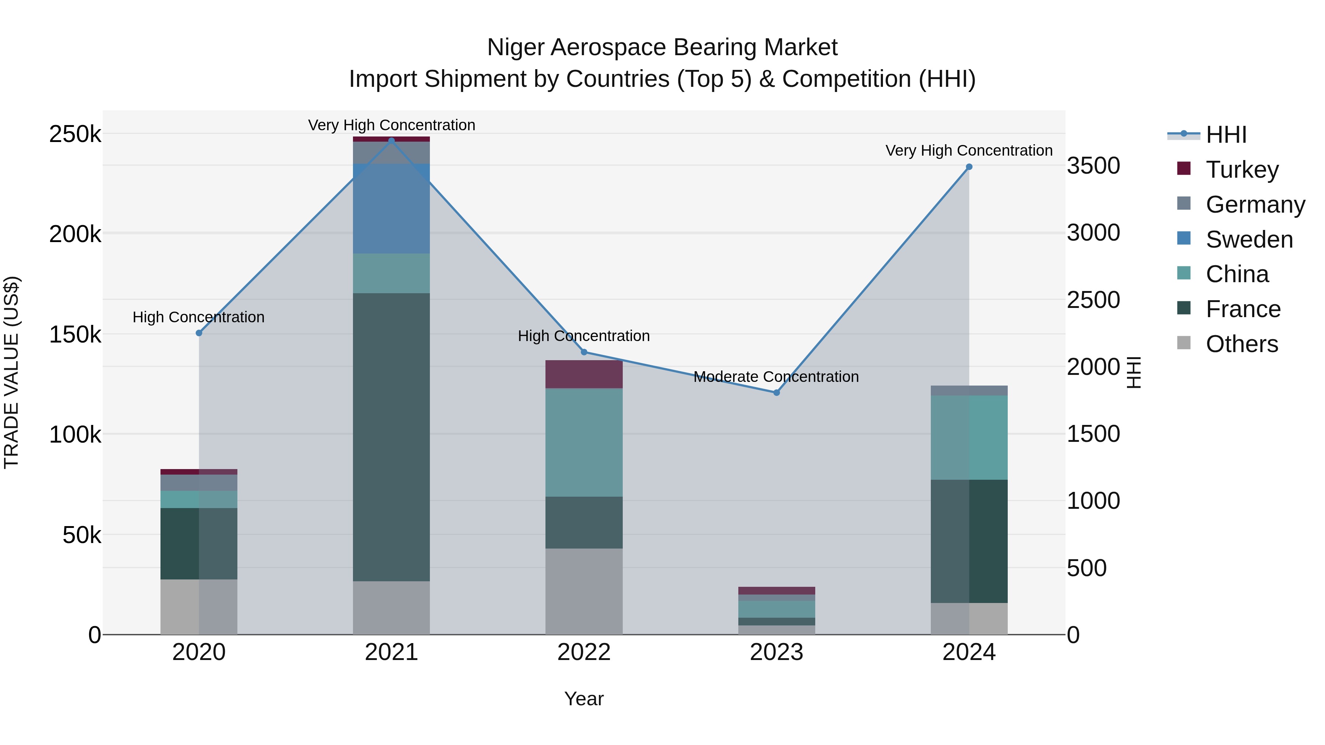Click the 'Year' x-axis title
The width and height of the screenshot is (1325, 745).
tap(584, 699)
